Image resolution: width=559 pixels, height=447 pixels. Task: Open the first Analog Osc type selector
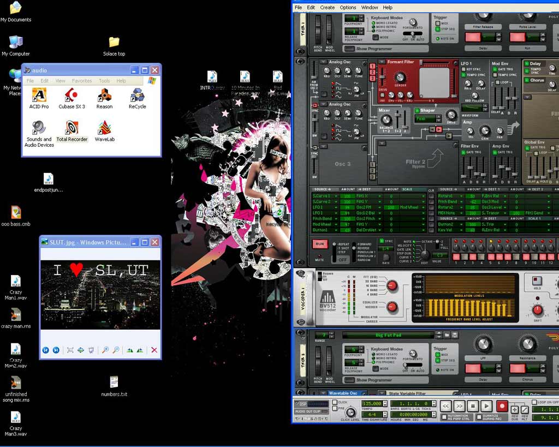pyautogui.click(x=324, y=62)
